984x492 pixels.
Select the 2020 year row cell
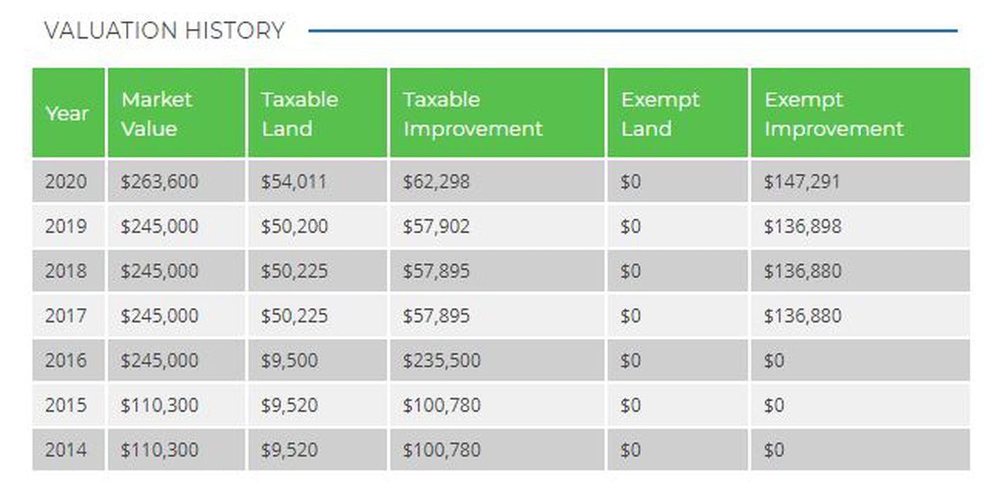click(66, 181)
